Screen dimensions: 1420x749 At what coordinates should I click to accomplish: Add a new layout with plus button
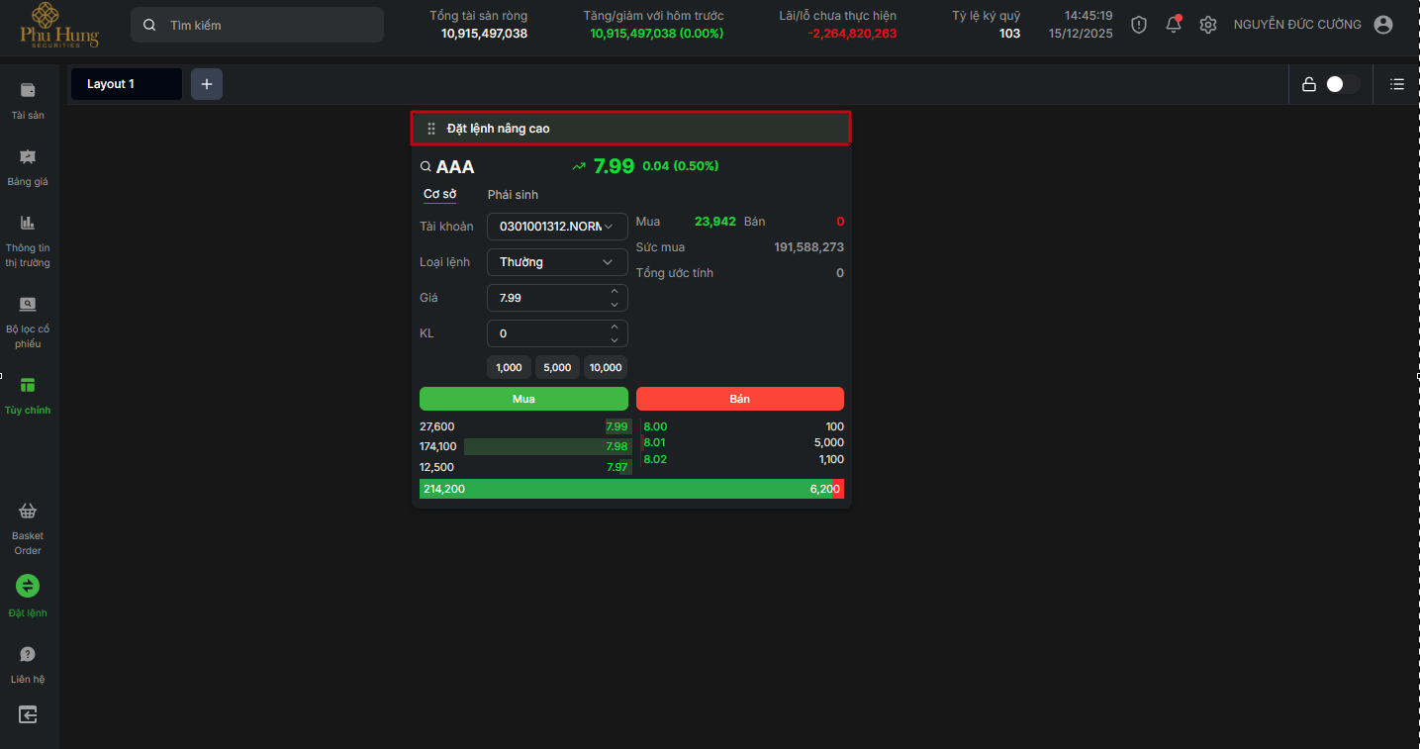[207, 84]
